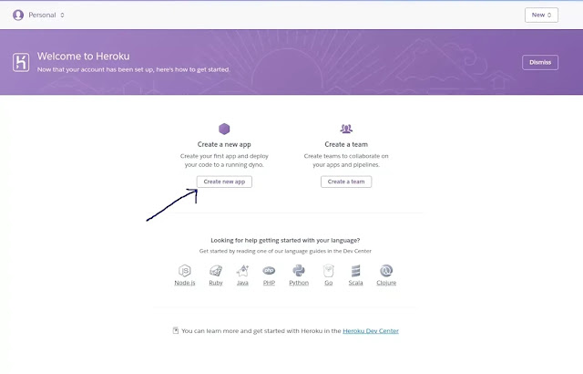
Task: Click the purple hexagon app icon
Action: point(224,129)
